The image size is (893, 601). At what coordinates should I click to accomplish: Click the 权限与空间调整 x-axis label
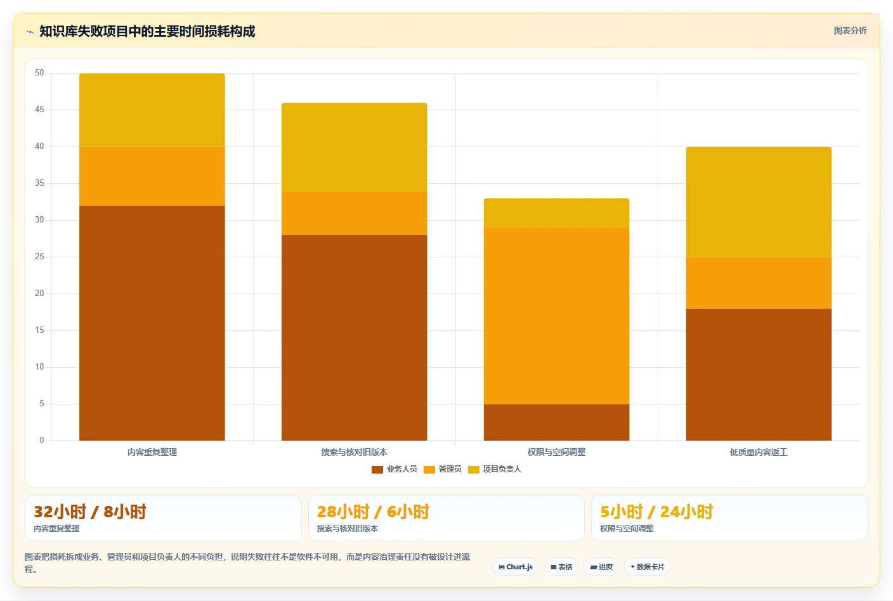pos(557,452)
